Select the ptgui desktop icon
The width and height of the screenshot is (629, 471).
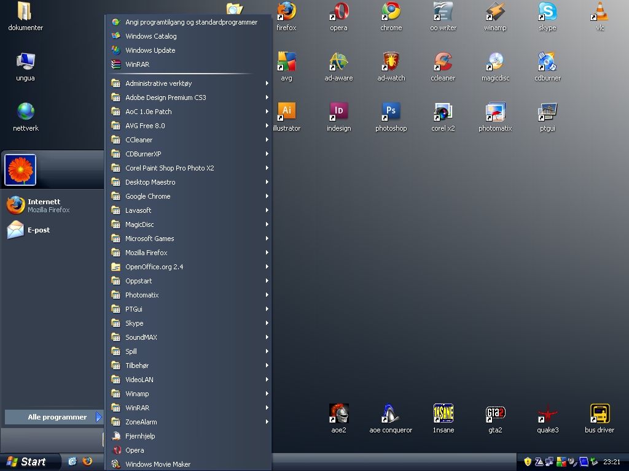(x=547, y=117)
